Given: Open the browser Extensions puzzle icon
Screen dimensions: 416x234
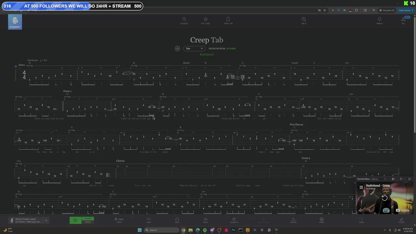Looking at the screenshot, I should [356, 10].
